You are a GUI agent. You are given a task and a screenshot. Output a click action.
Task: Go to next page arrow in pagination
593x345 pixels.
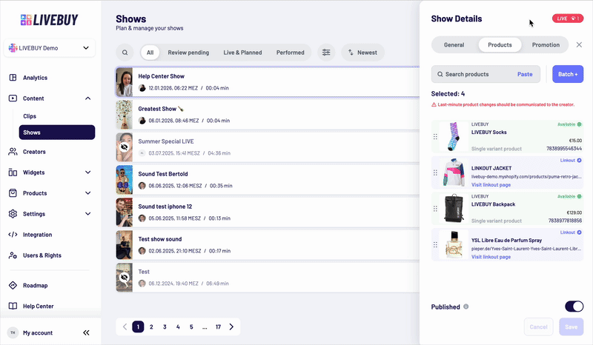[231, 327]
